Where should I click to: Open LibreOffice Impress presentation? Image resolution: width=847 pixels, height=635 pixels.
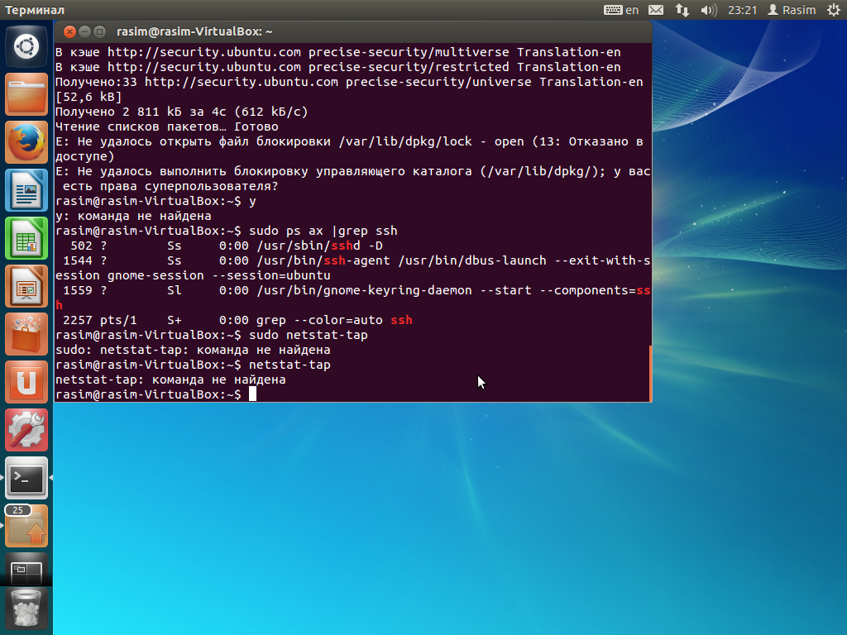click(26, 287)
